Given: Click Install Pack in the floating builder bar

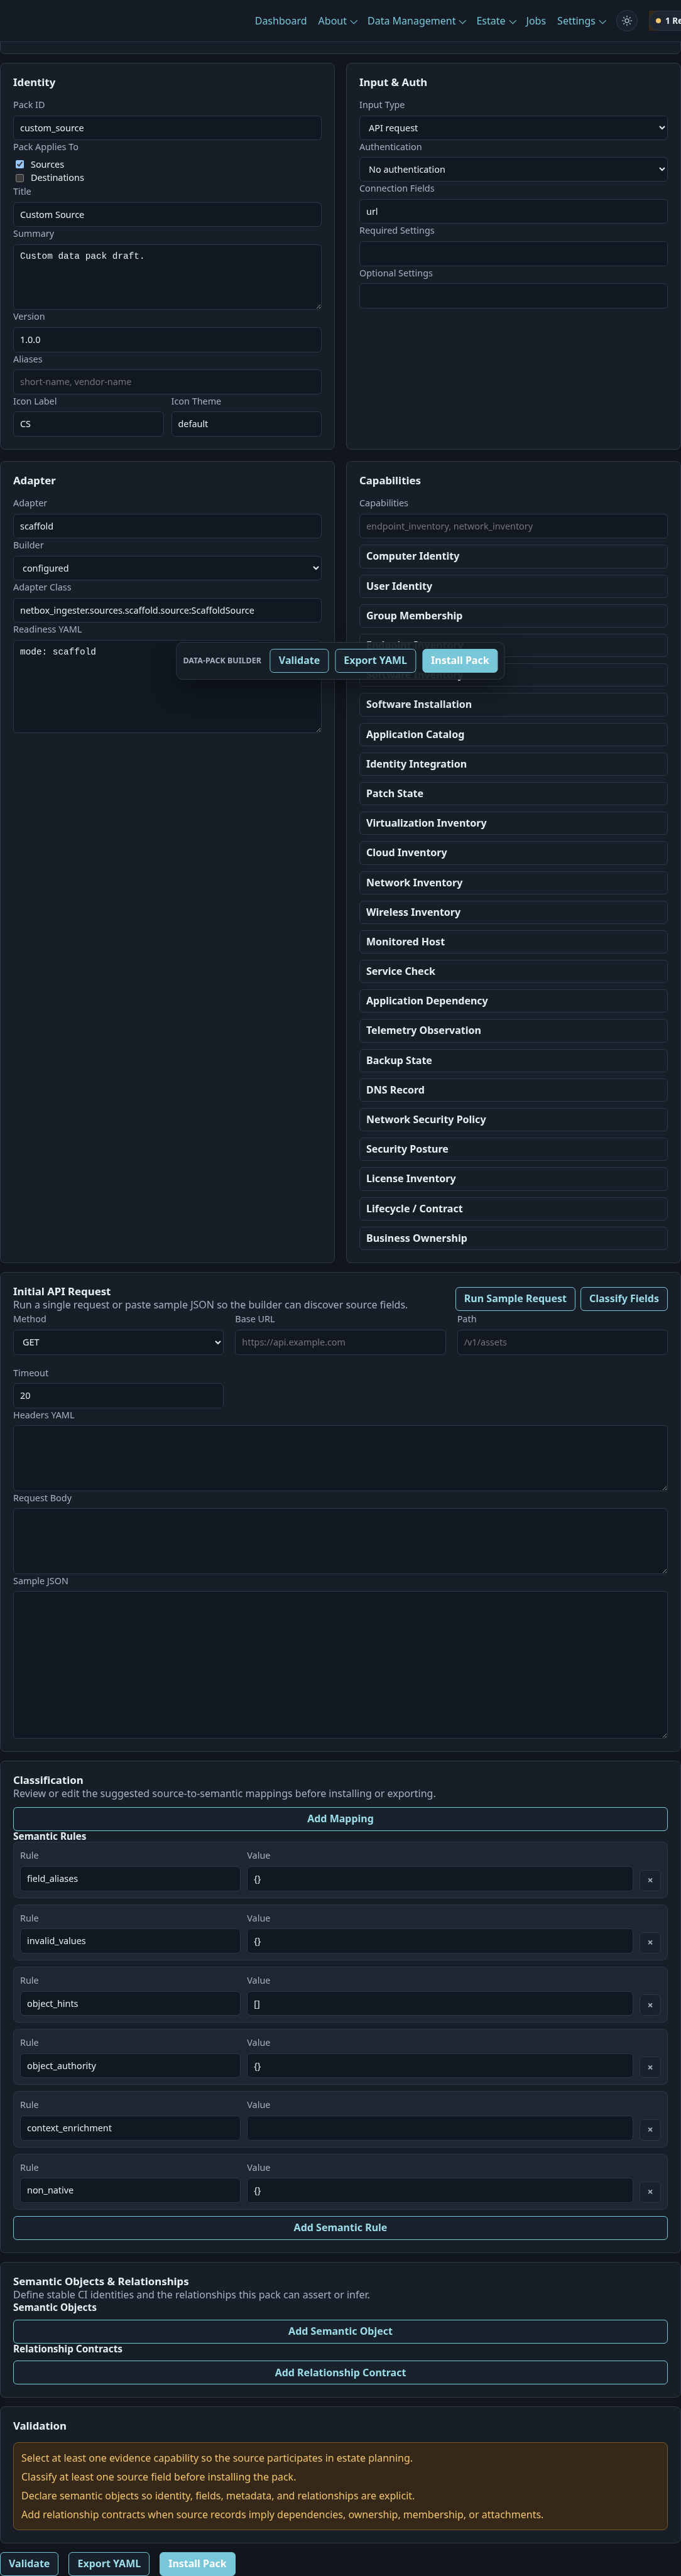Looking at the screenshot, I should pos(460,660).
